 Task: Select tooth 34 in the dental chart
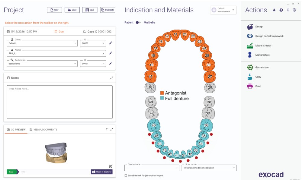click(x=201, y=144)
